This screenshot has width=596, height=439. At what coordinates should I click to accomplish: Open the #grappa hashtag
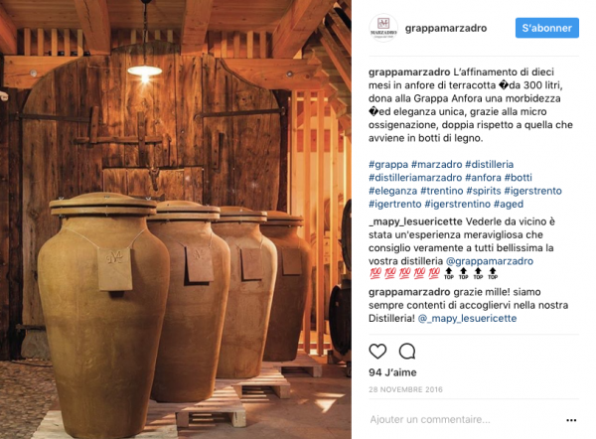[x=388, y=165]
